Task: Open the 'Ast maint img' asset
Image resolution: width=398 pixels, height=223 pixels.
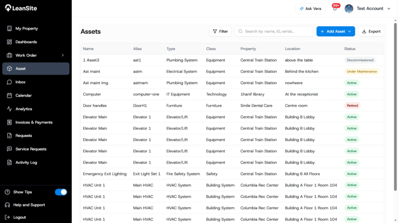Action: click(96, 83)
